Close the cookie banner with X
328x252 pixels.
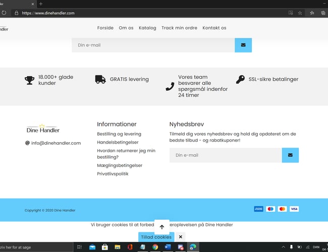(x=180, y=237)
